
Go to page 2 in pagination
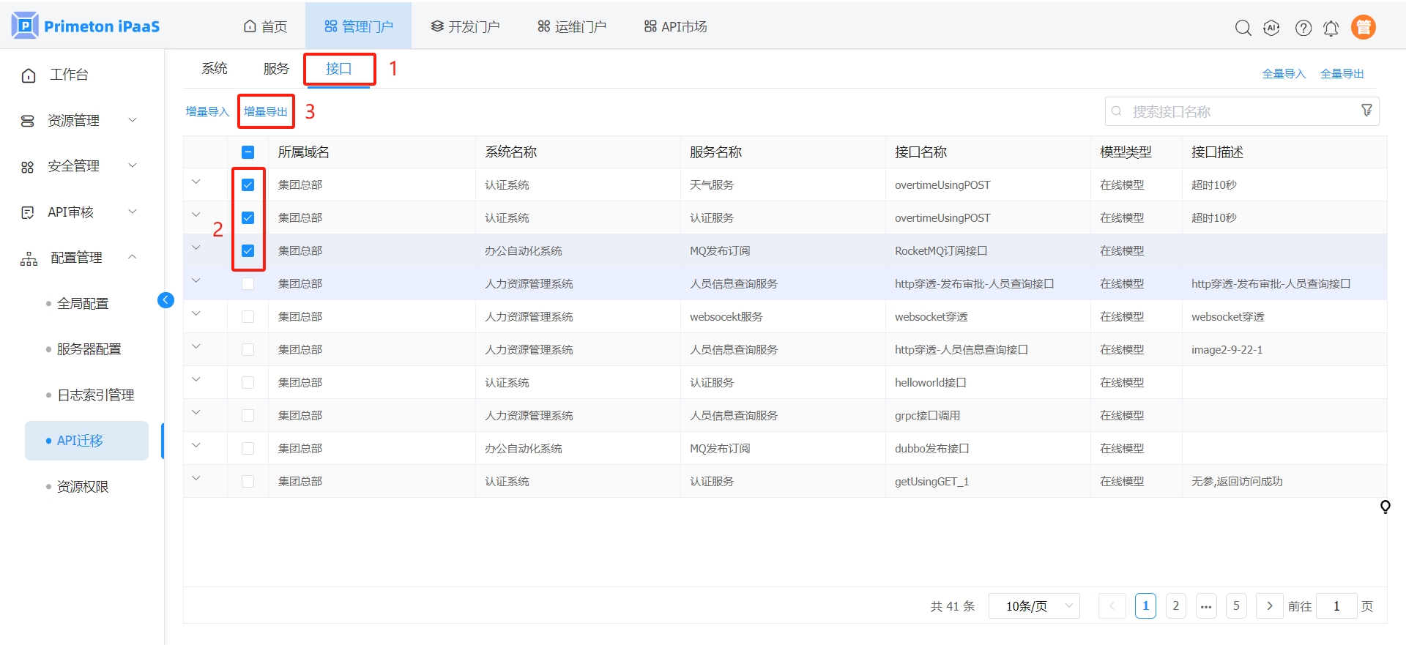(1175, 605)
